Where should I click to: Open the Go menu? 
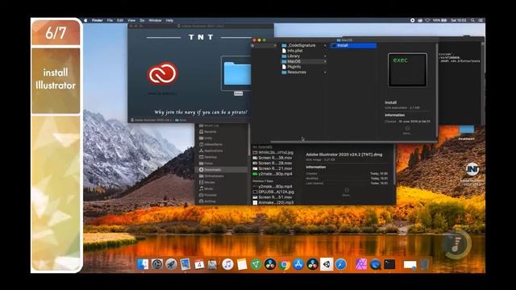pos(142,20)
